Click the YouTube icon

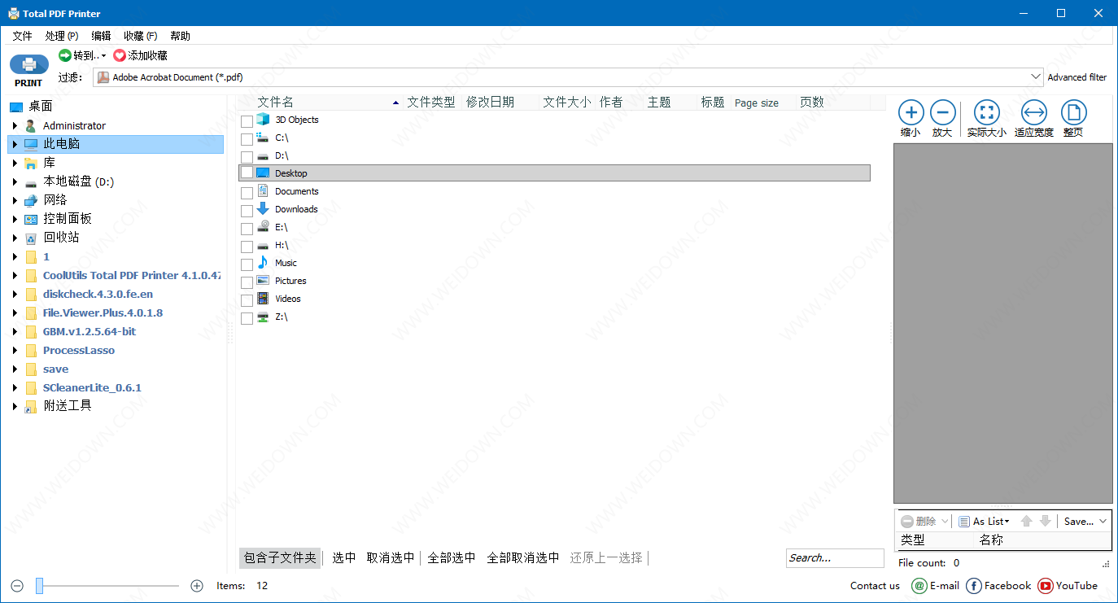(1046, 586)
